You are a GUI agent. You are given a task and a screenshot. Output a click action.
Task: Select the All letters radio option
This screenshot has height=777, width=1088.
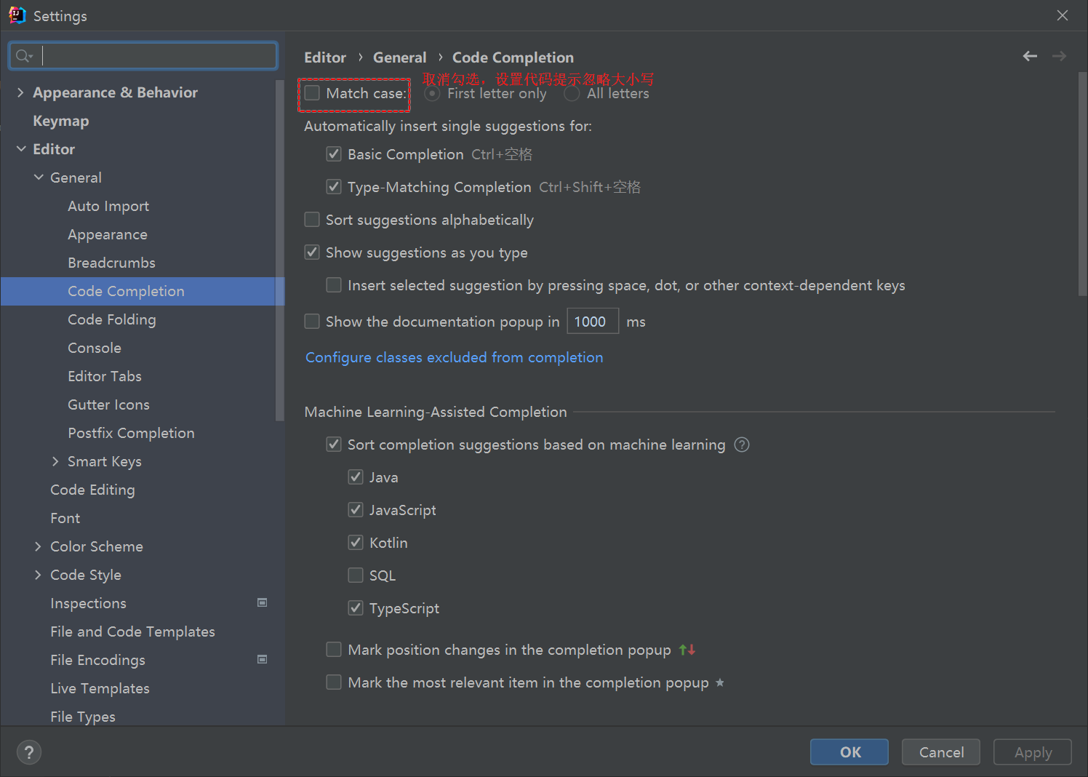click(572, 93)
